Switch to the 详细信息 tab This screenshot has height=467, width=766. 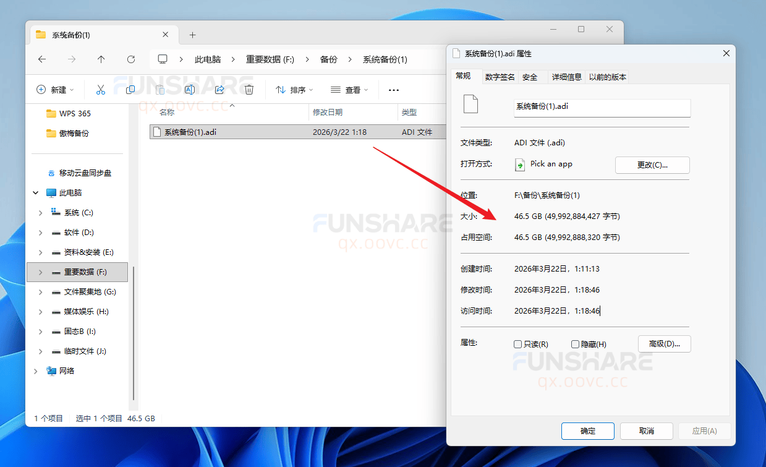[566, 76]
